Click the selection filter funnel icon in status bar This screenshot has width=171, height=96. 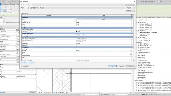point(164,95)
